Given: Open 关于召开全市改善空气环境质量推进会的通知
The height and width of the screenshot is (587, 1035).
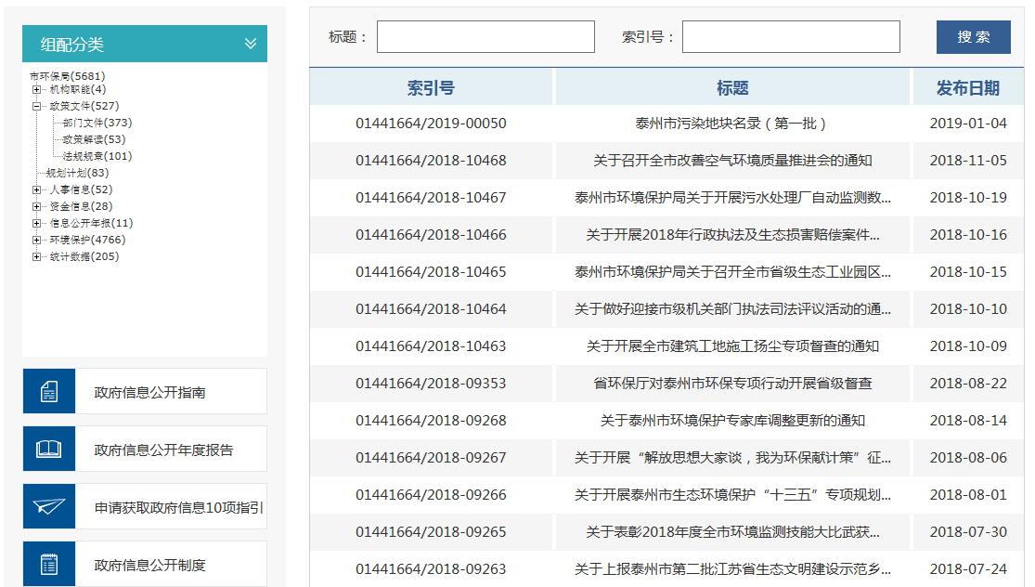Looking at the screenshot, I should 731,161.
